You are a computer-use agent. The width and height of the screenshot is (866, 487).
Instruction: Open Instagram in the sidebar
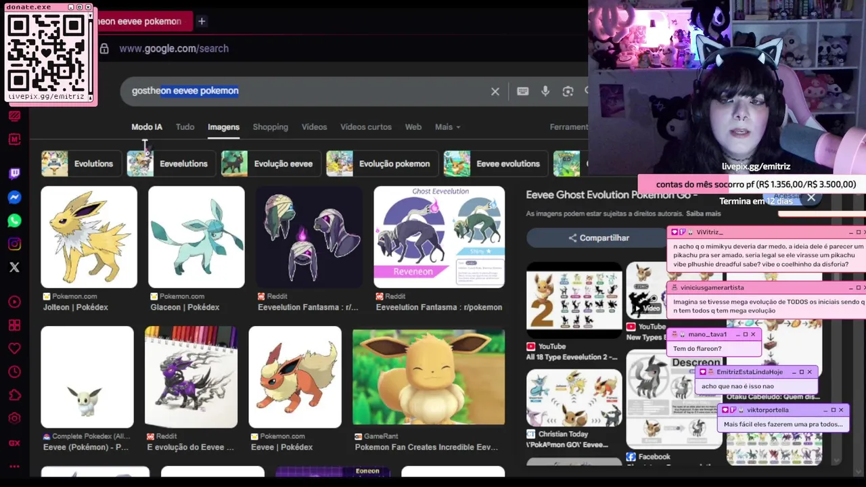(x=14, y=244)
